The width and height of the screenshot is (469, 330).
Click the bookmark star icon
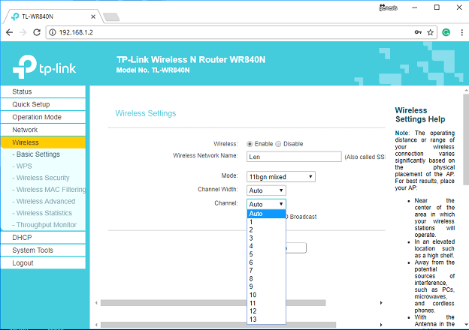[x=431, y=33]
